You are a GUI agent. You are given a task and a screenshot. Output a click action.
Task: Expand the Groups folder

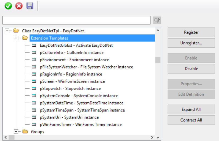pos(16,131)
